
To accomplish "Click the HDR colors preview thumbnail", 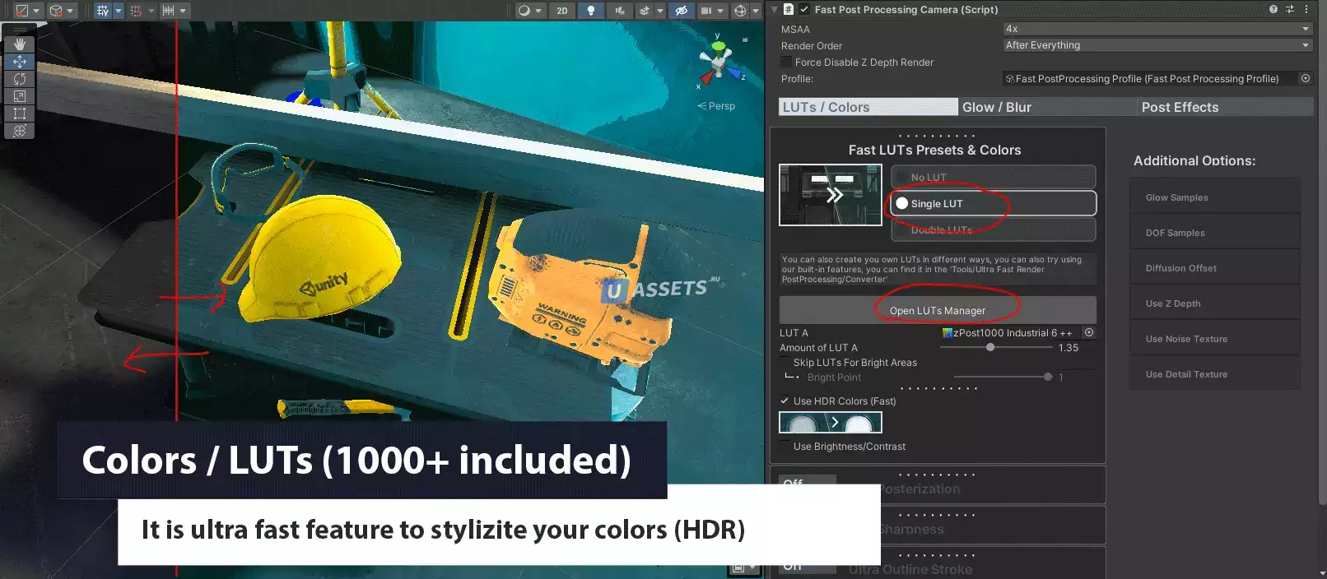I will 831,422.
